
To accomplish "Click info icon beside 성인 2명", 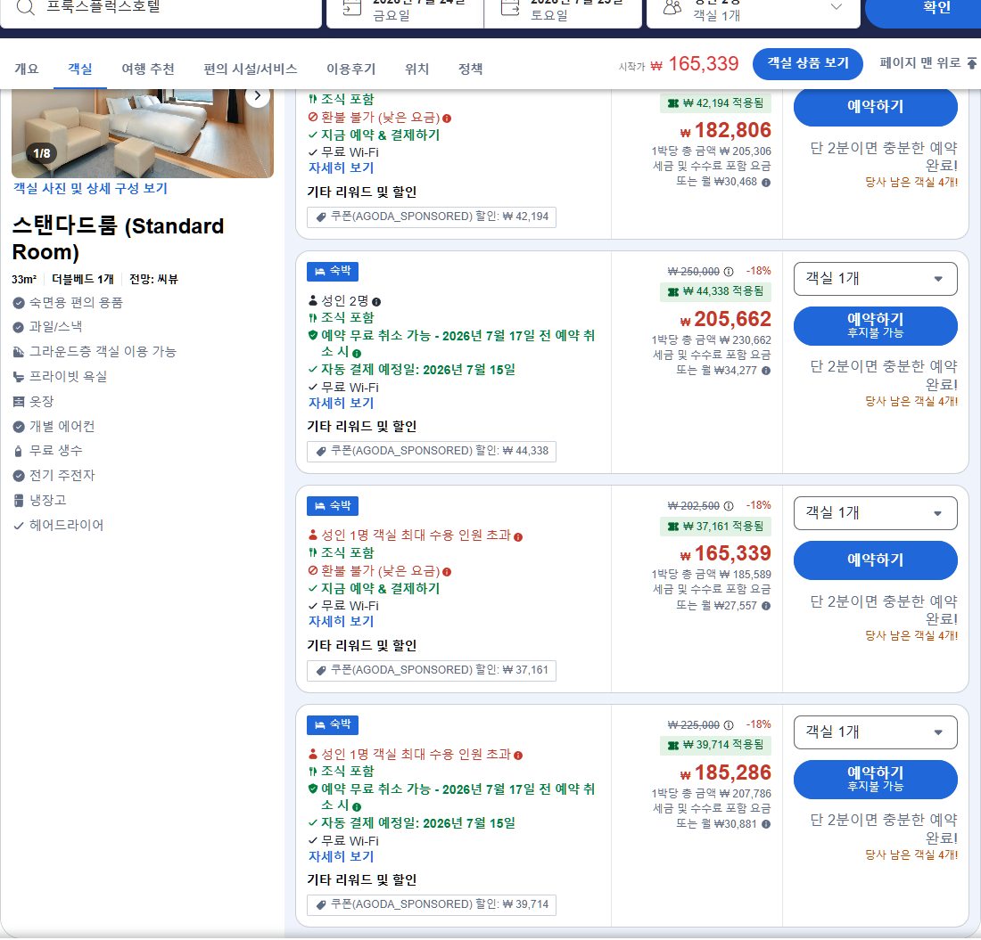I will click(x=376, y=302).
